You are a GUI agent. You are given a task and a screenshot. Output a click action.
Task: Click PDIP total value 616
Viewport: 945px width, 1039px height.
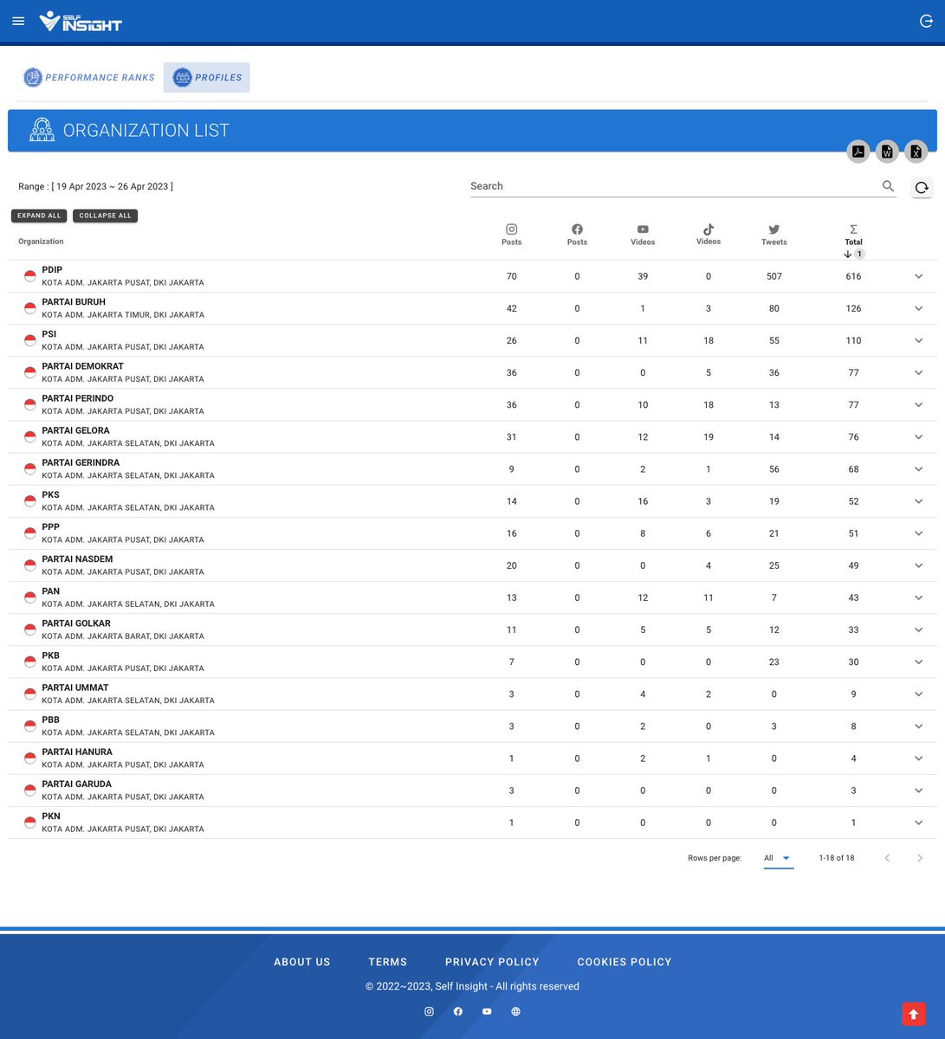coord(854,276)
